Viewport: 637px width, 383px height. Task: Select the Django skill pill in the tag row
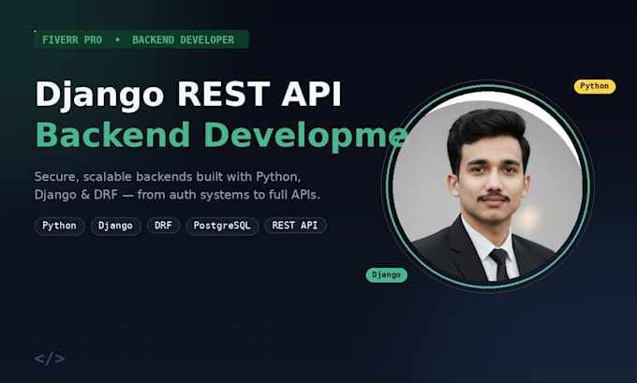click(x=115, y=226)
